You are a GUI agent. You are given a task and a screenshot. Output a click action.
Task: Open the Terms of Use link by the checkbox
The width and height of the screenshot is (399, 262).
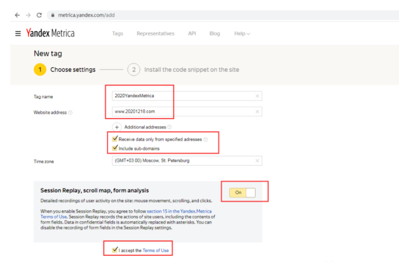pyautogui.click(x=156, y=251)
